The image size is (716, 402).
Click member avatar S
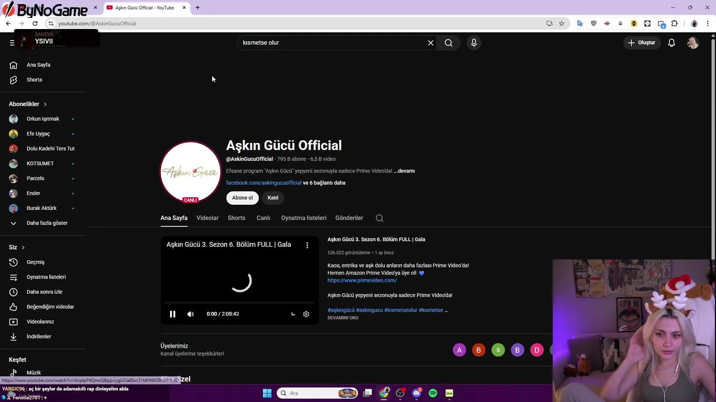pyautogui.click(x=498, y=350)
